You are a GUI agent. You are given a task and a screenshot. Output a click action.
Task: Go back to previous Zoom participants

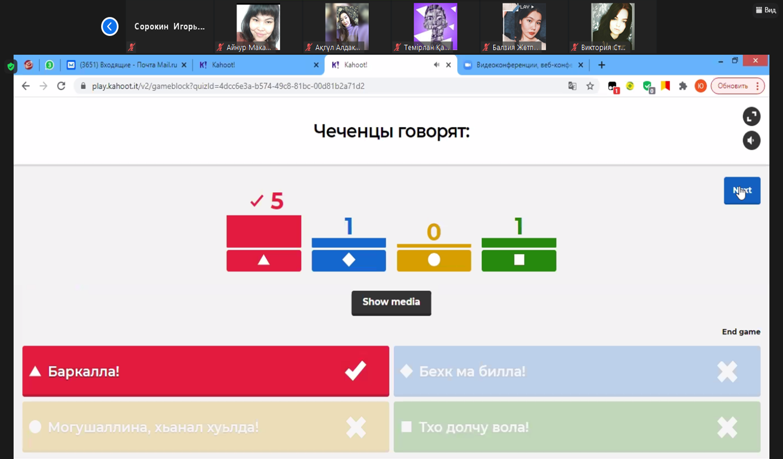pos(110,26)
